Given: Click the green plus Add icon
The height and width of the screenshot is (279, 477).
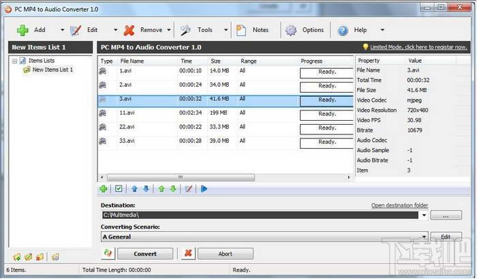Looking at the screenshot, I should click(22, 30).
